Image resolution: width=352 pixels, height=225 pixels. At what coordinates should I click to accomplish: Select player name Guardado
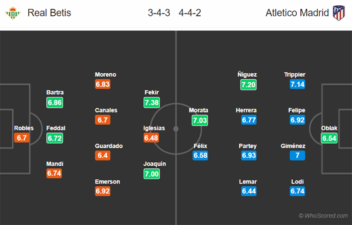pyautogui.click(x=109, y=146)
